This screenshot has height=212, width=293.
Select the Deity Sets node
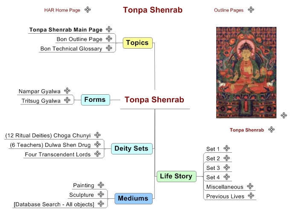(x=132, y=148)
